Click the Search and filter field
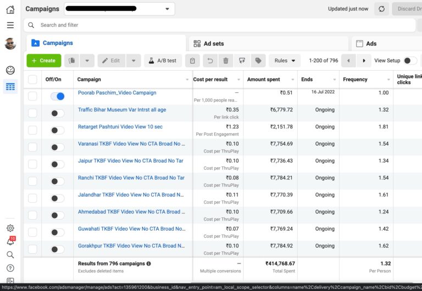The height and width of the screenshot is (291, 422). click(220, 25)
